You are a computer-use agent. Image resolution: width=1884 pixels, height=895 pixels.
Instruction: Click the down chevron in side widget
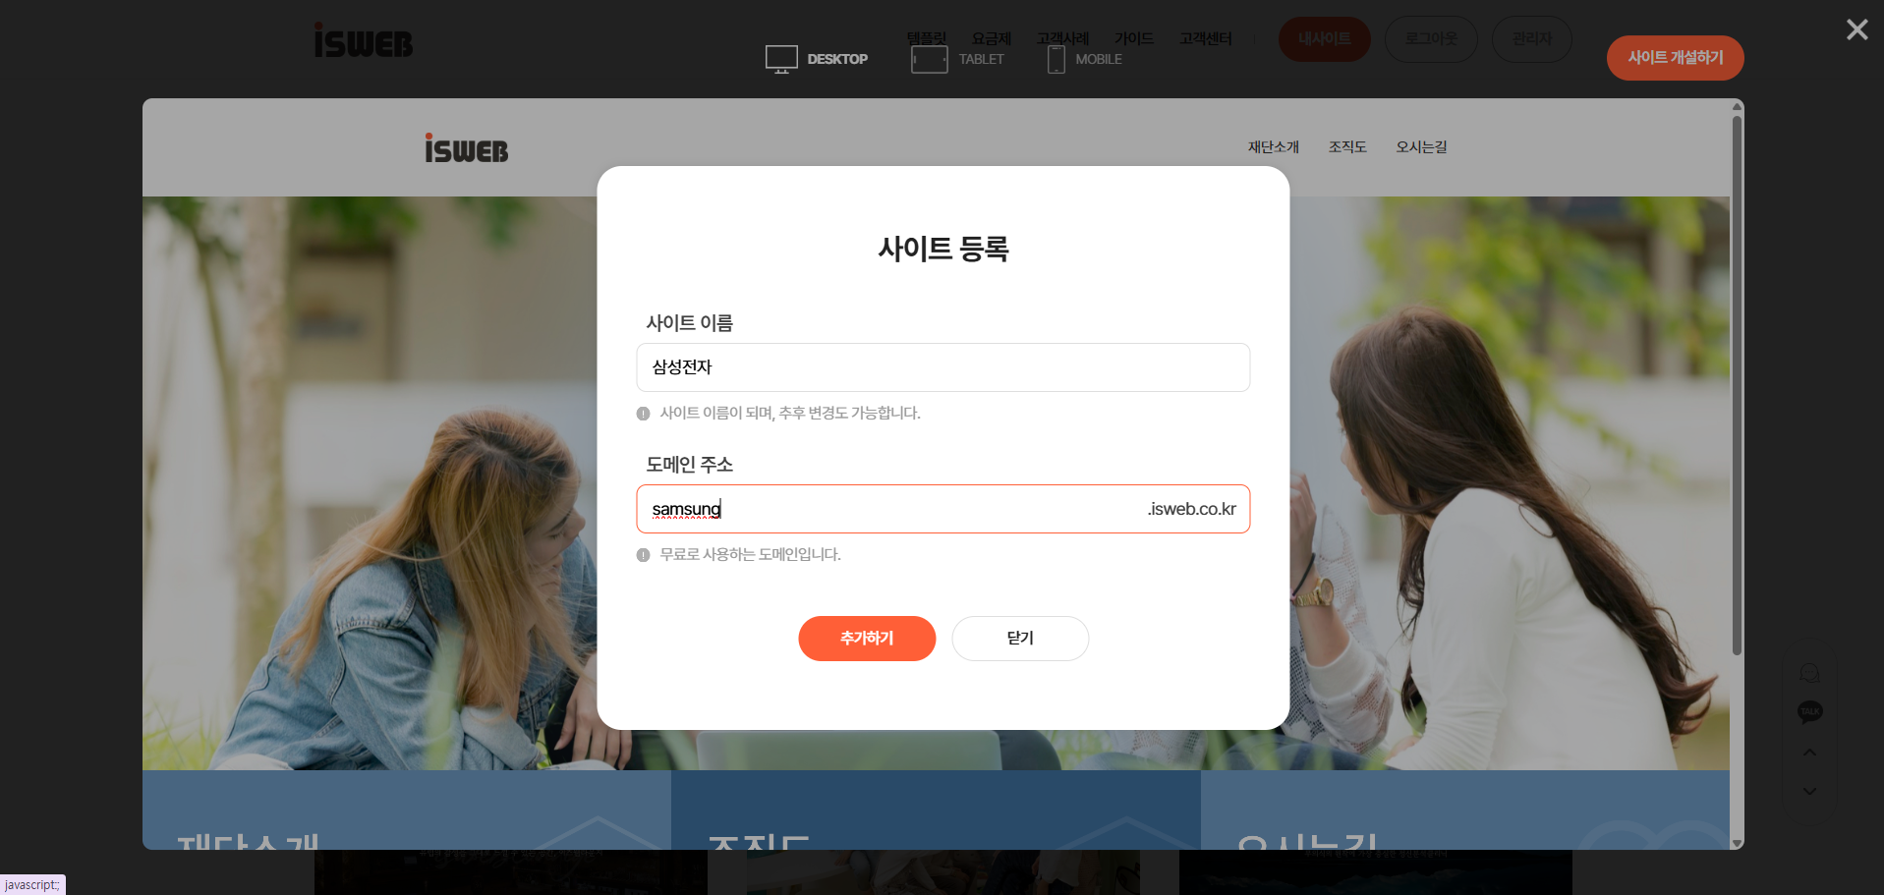point(1809,791)
